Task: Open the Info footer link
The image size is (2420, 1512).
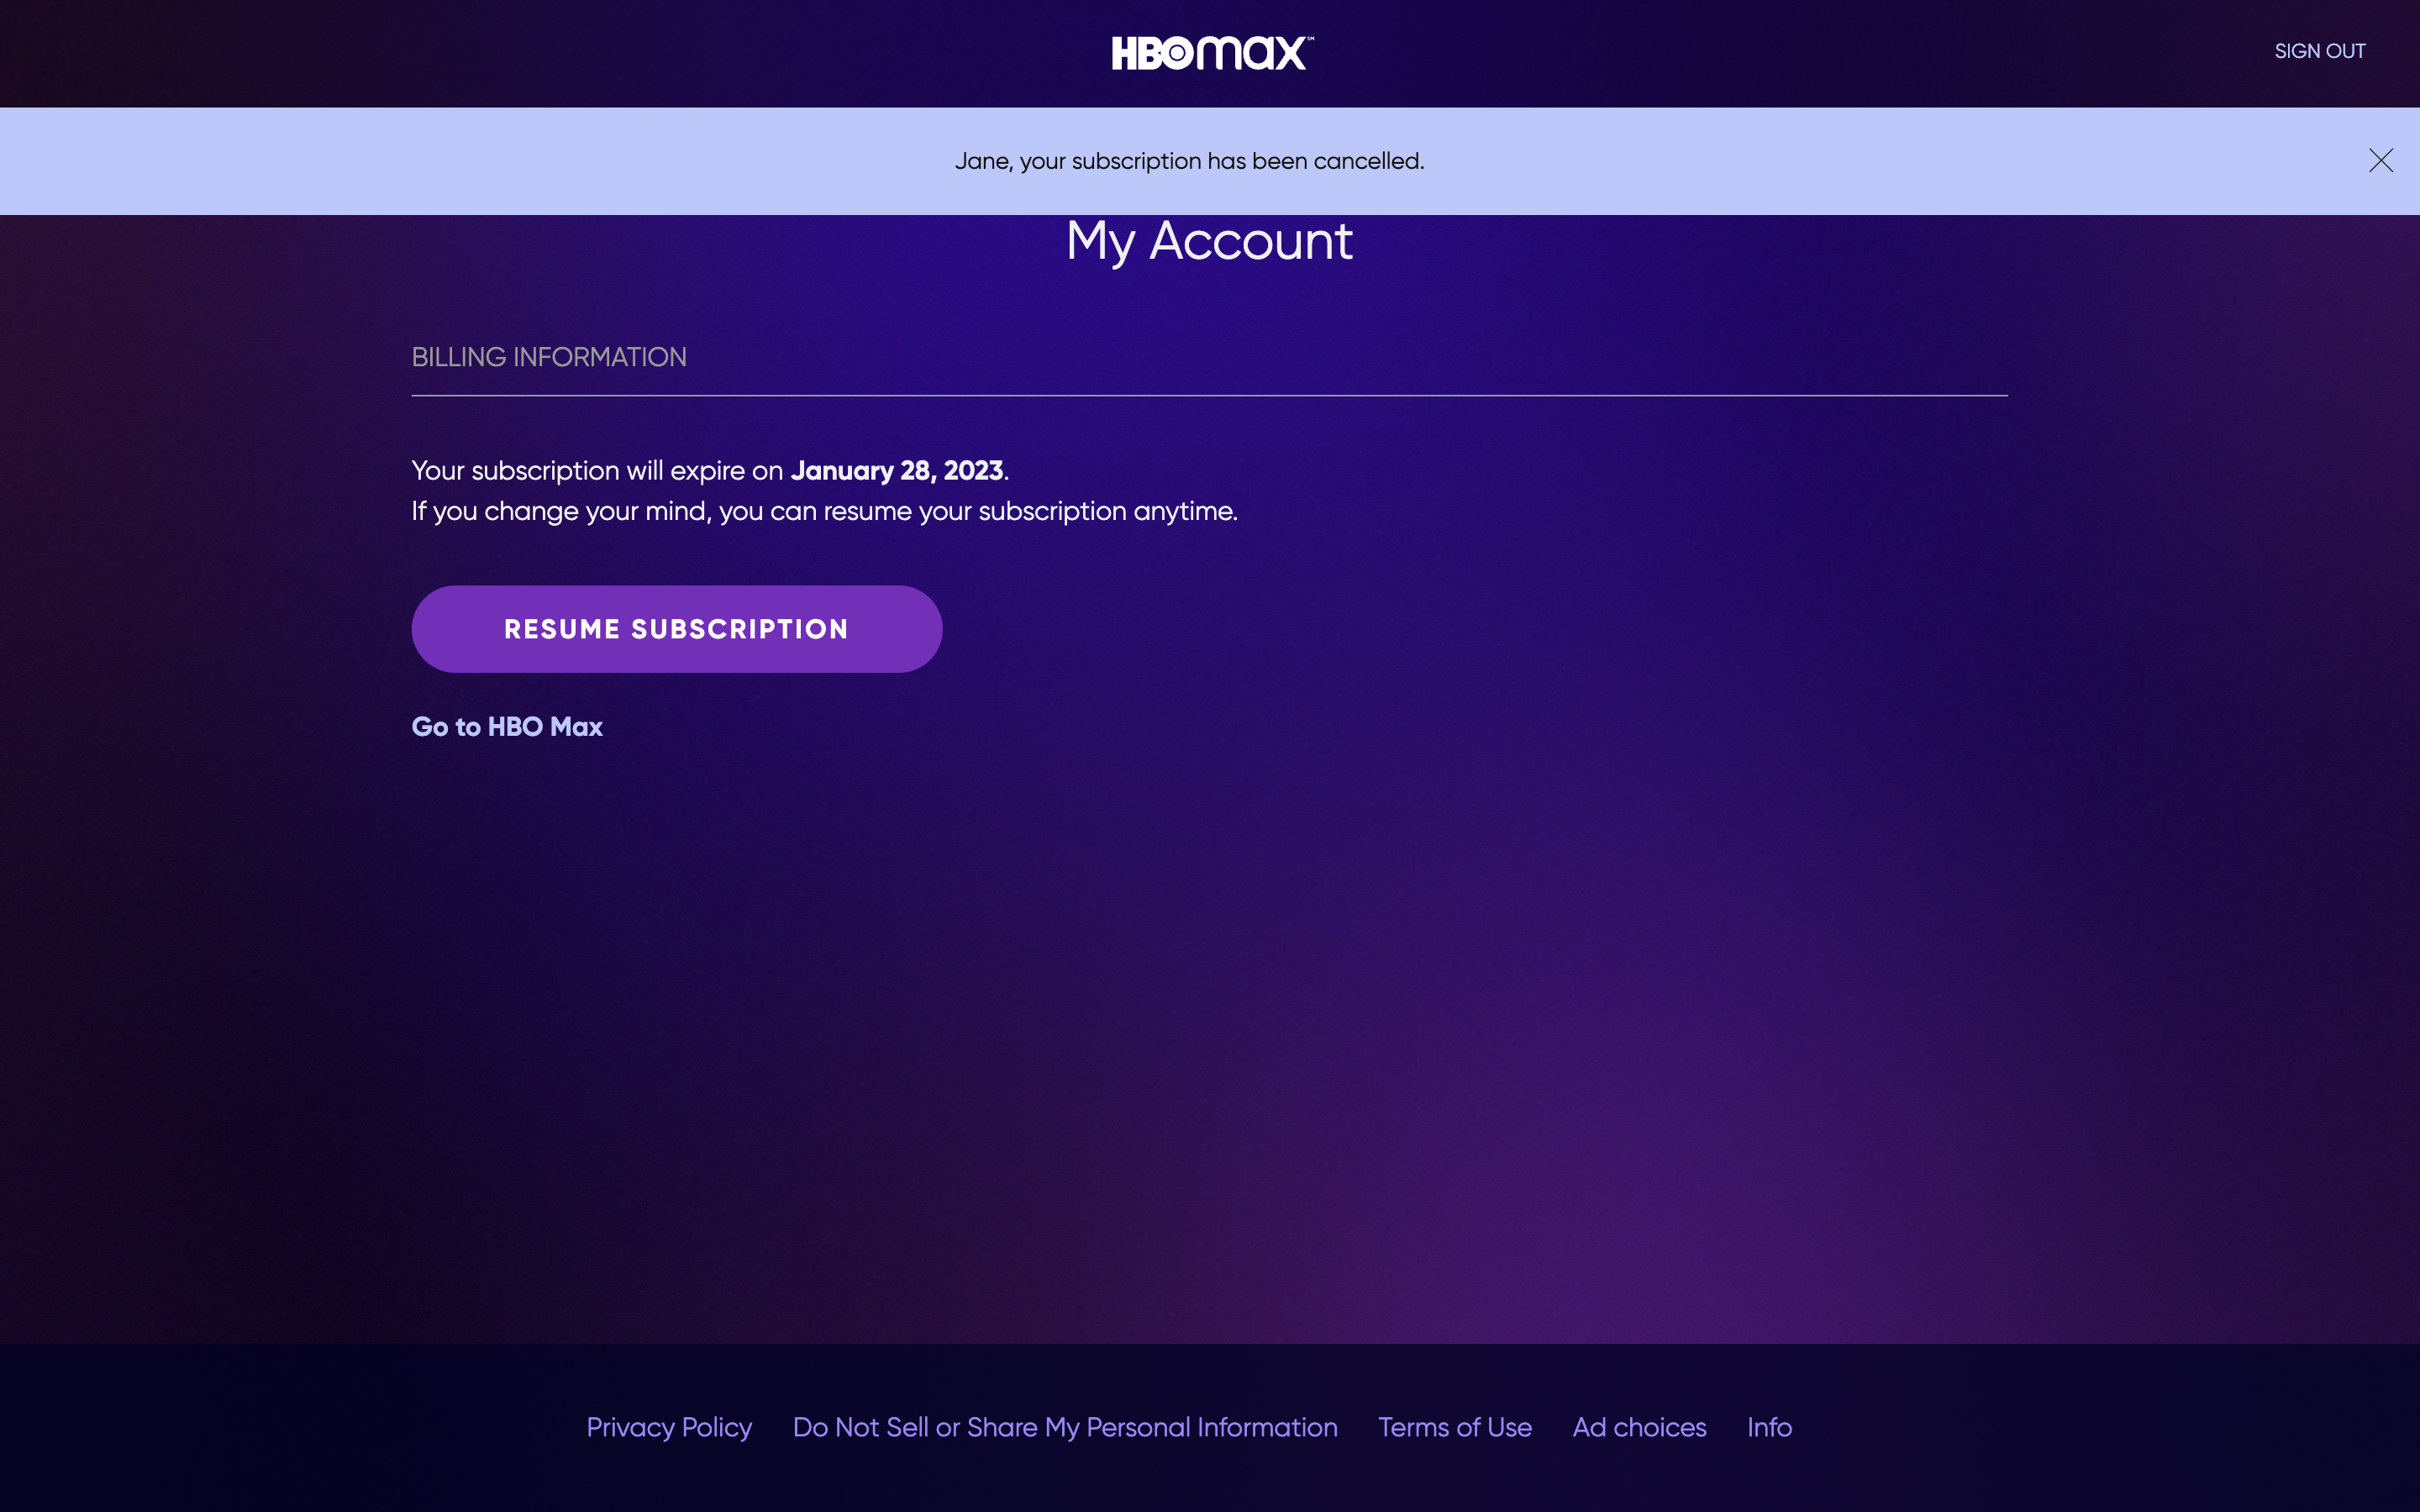Action: [1769, 1427]
